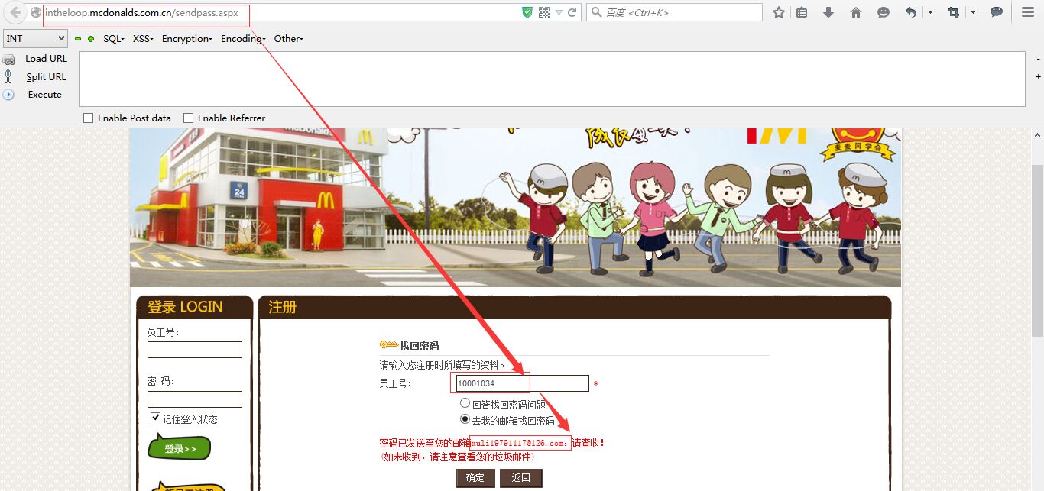The width and height of the screenshot is (1044, 491).
Task: Click the 登录 LOGIN panel title
Action: [x=185, y=307]
